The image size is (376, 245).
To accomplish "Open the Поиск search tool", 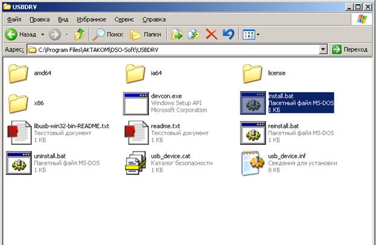I will click(108, 34).
